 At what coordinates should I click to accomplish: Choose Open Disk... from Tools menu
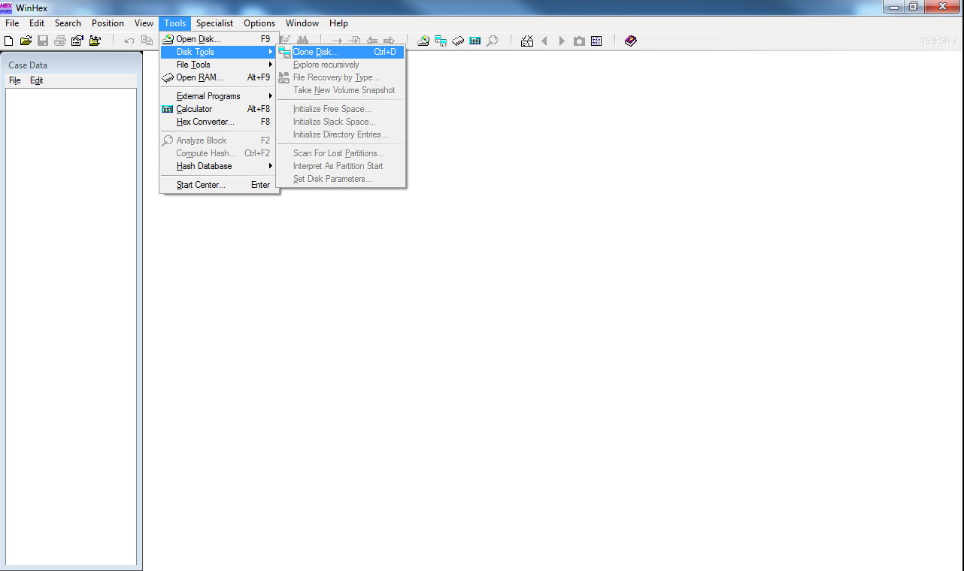pyautogui.click(x=217, y=39)
